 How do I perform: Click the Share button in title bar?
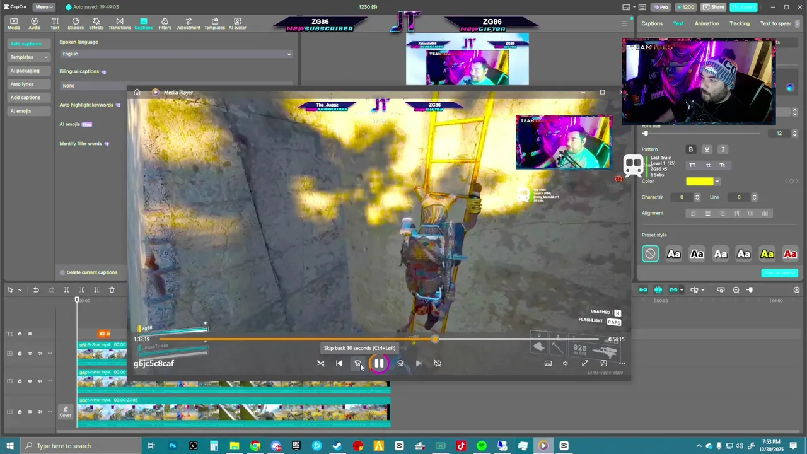[x=714, y=7]
